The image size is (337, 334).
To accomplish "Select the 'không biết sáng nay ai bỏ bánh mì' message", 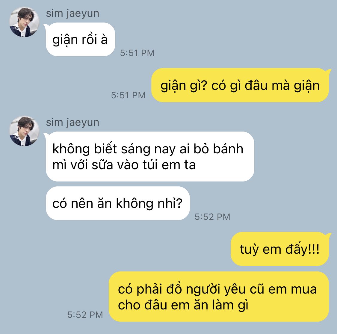I will point(150,156).
